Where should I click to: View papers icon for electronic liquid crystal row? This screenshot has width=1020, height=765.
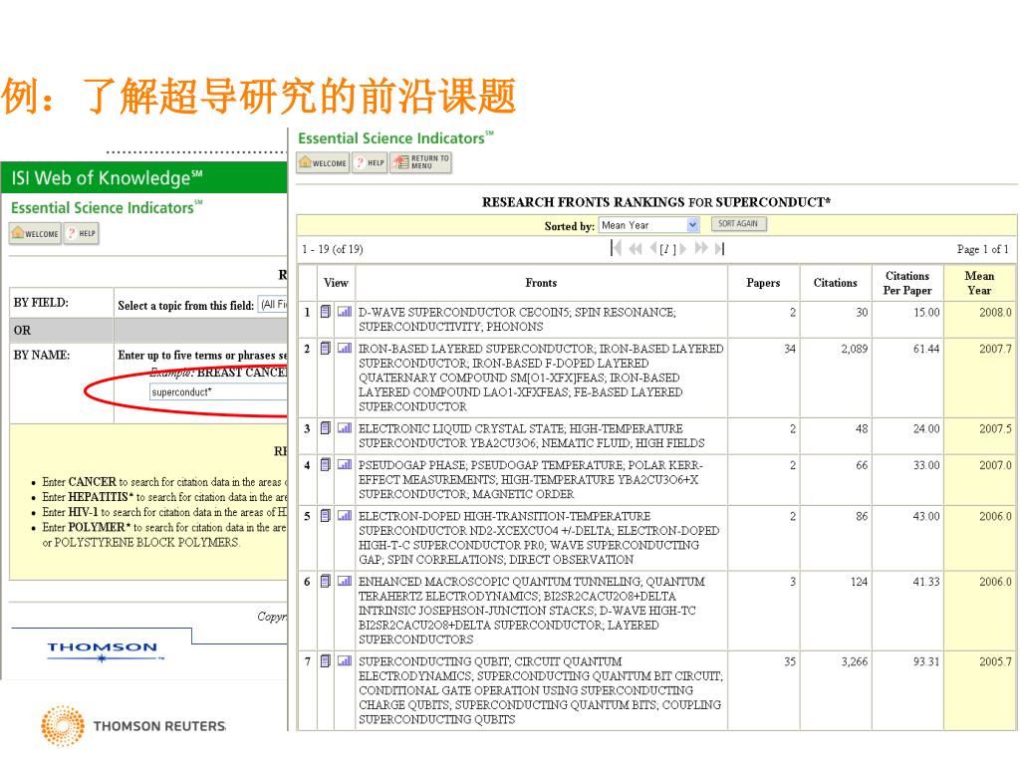coord(326,428)
